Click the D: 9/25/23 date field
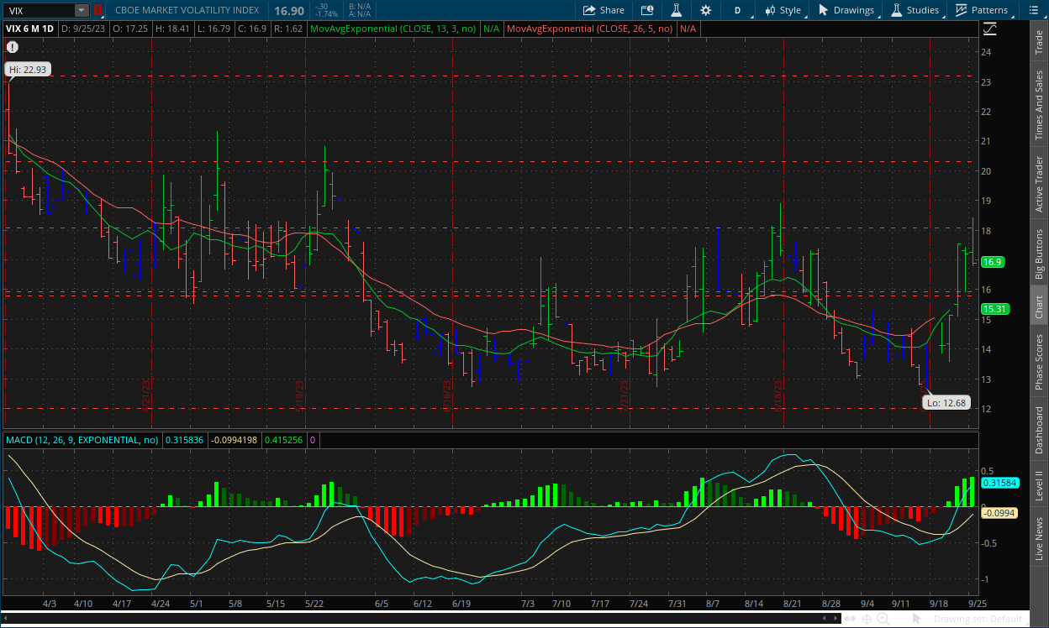The height and width of the screenshot is (628, 1049). (x=84, y=29)
